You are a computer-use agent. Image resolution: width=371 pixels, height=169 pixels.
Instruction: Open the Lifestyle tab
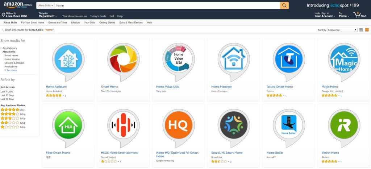tap(75, 22)
